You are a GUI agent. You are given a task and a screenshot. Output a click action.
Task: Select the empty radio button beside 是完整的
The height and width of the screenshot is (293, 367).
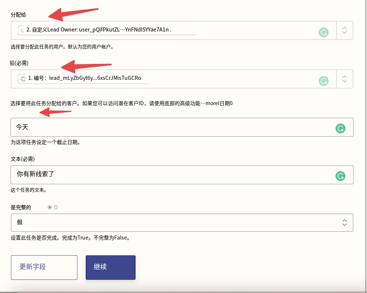pyautogui.click(x=56, y=207)
